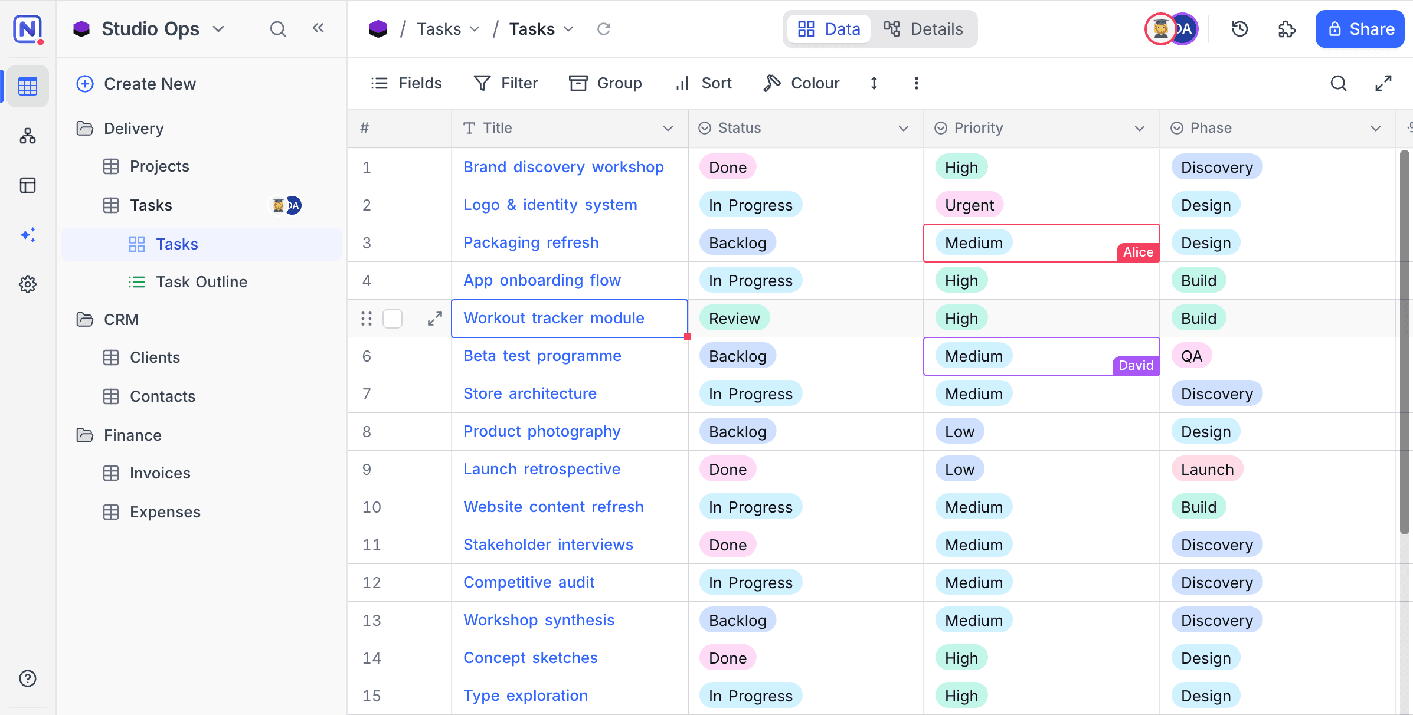Select the Task Outline view in sidebar
Screen dimensions: 1413x715
[201, 282]
